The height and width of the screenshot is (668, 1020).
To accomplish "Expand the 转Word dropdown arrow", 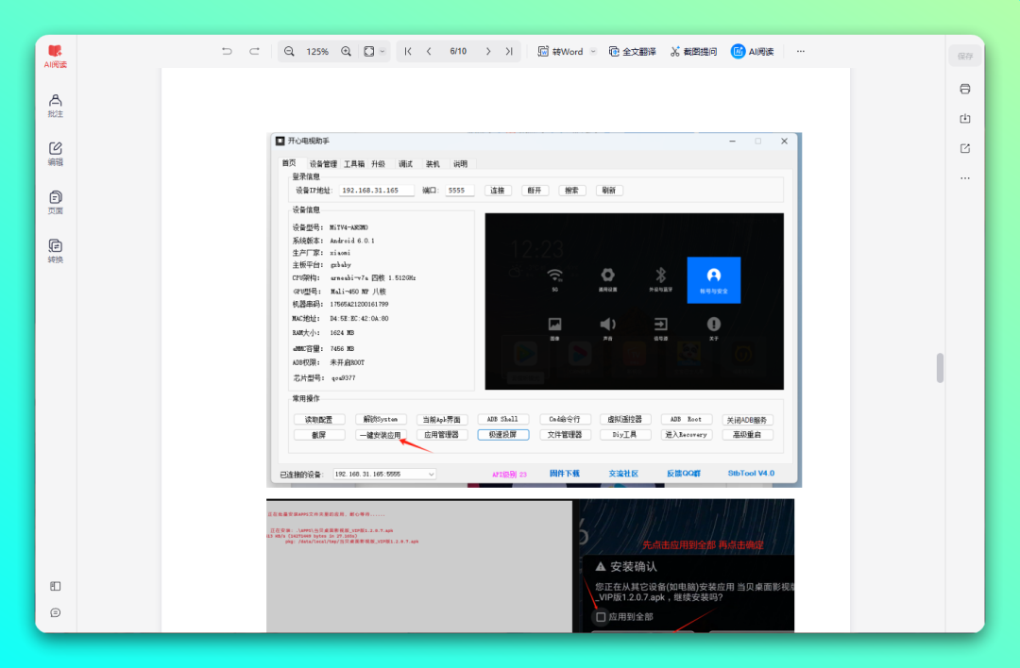I will (x=593, y=51).
